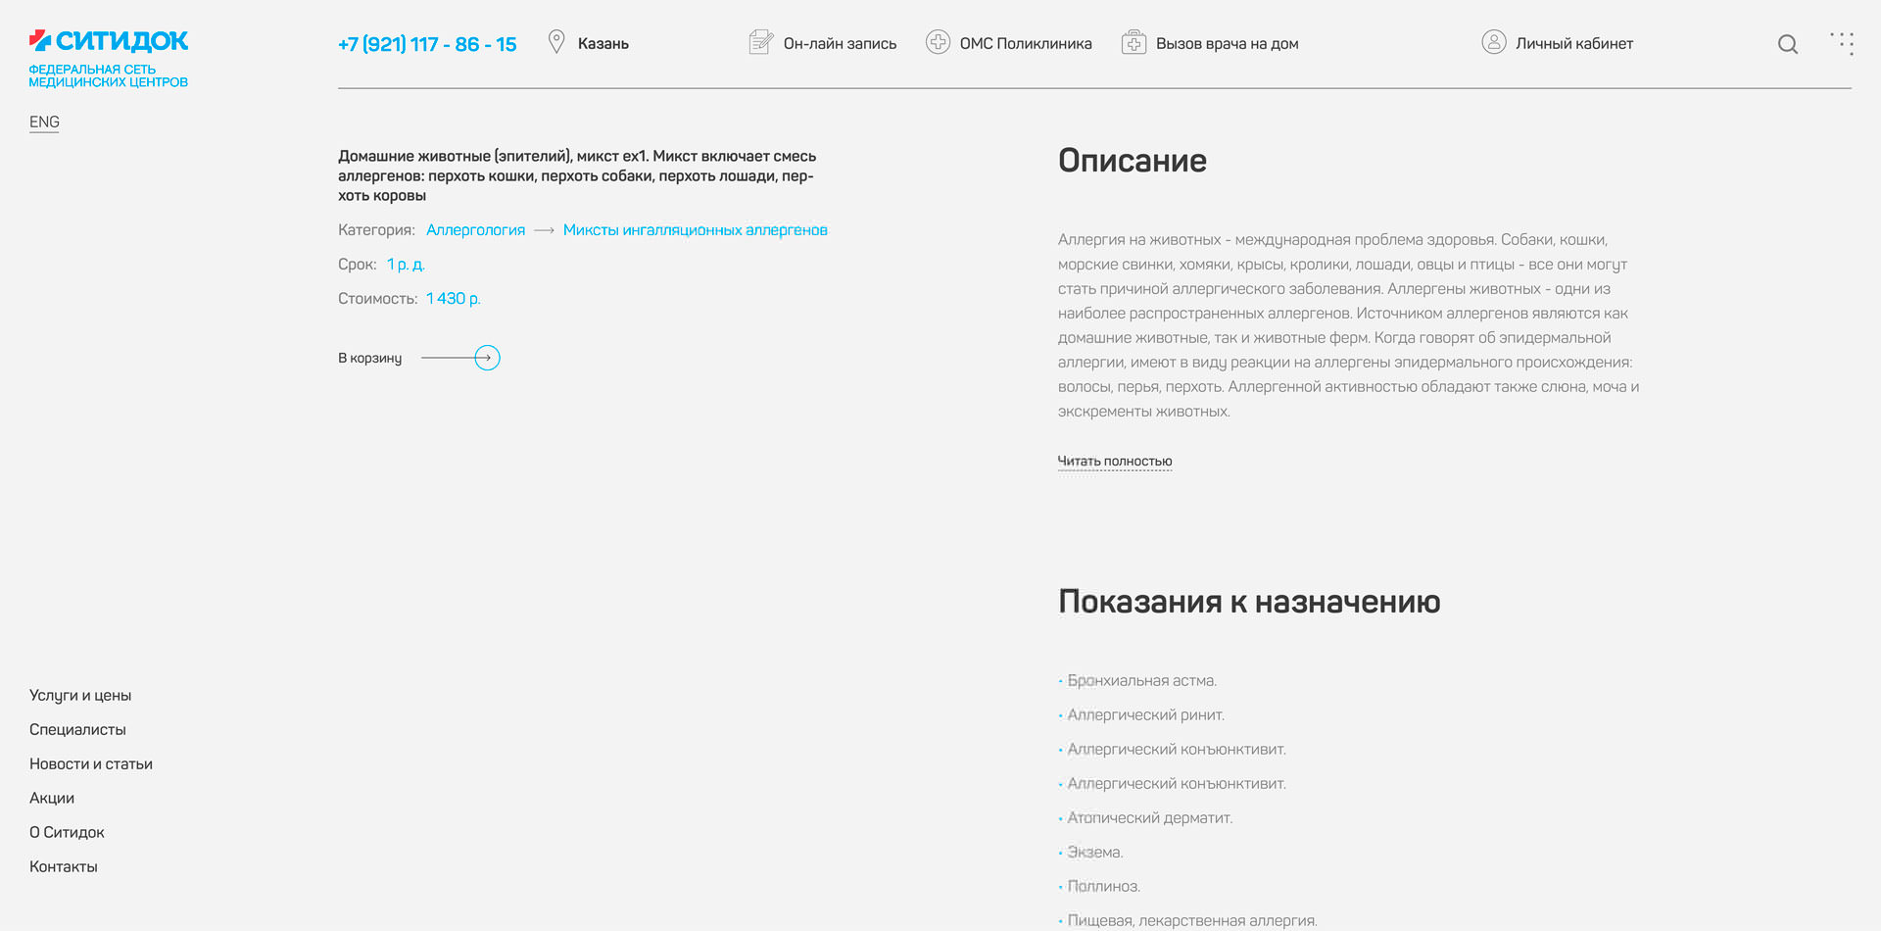Image resolution: width=1881 pixels, height=931 pixels.
Task: Open the search magnifier icon
Action: coord(1788,44)
